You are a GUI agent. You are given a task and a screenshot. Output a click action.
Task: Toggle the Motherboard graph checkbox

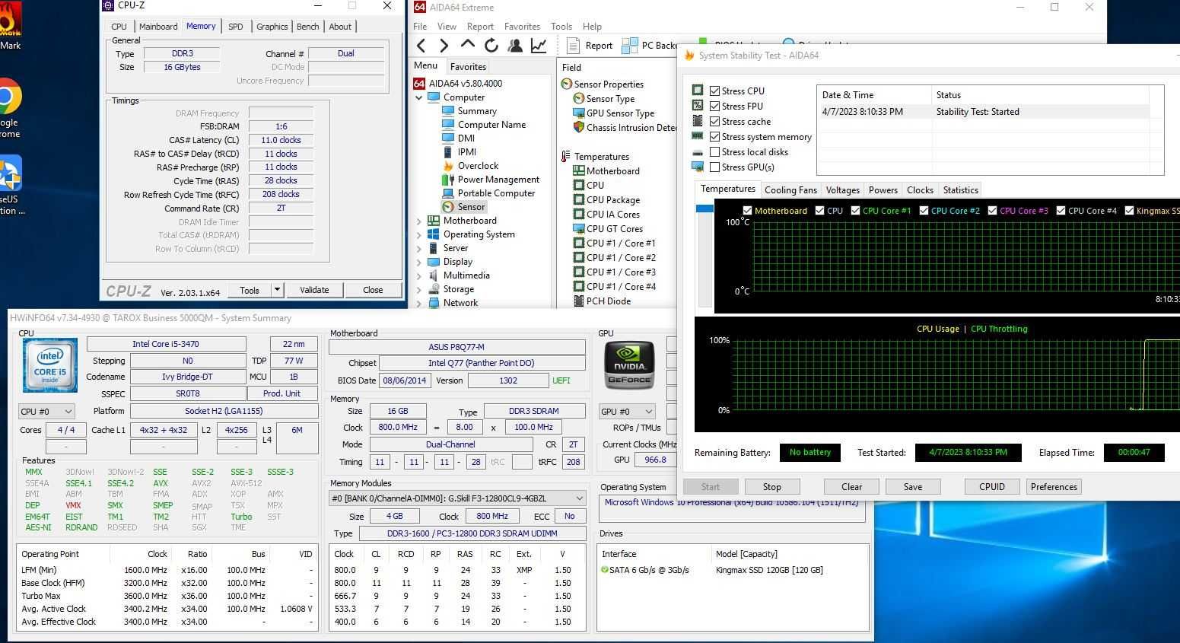747,211
